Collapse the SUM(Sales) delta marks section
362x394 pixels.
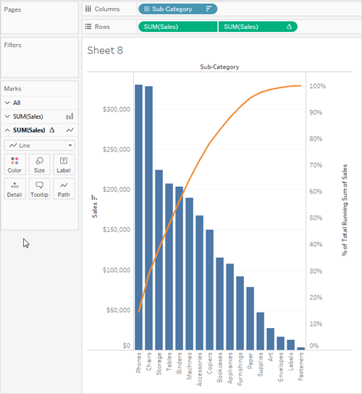click(x=7, y=130)
